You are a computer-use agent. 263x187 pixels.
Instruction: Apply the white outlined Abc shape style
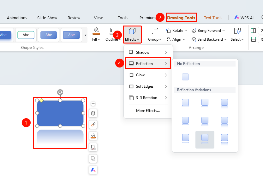point(26,35)
